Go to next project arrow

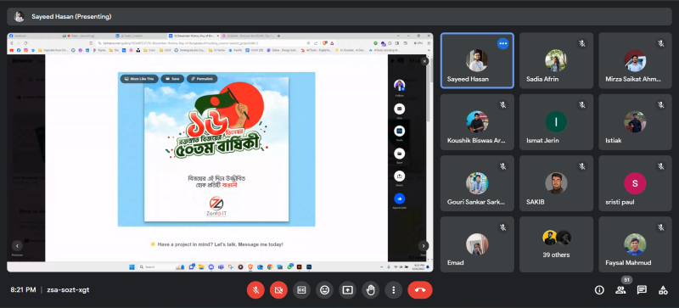[x=424, y=245]
